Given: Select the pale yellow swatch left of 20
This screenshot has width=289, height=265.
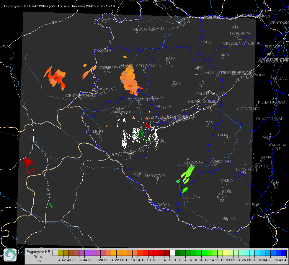Looking at the screenshot, I should click(x=225, y=253).
